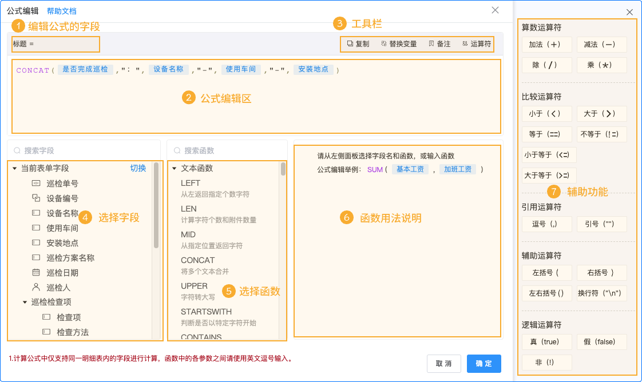Insert addition operator 加法 (+)
Screen dimensions: 642x382
click(x=546, y=45)
